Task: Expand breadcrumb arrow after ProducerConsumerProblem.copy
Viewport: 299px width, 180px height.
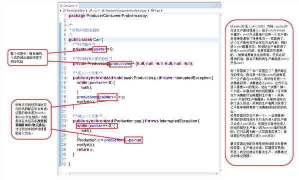Action: pyautogui.click(x=148, y=10)
